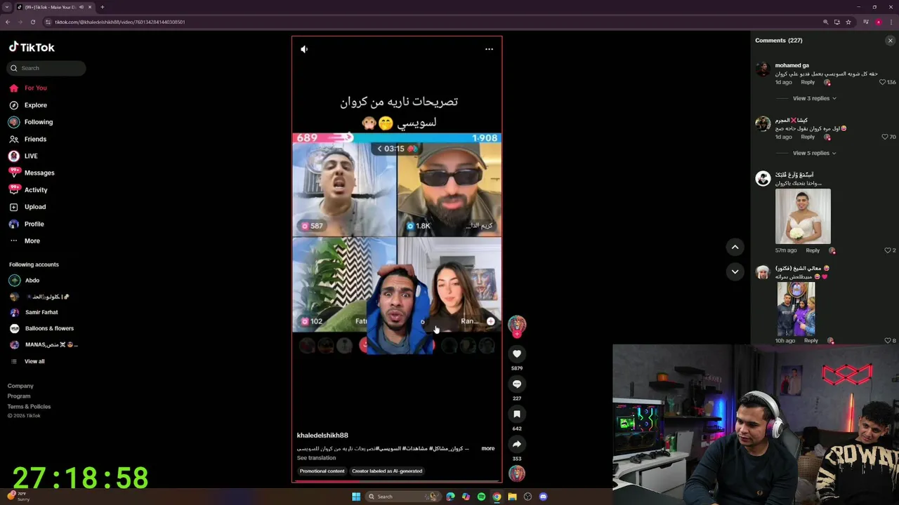
Task: Open mohamed ga's profile avatar
Action: coord(763,69)
